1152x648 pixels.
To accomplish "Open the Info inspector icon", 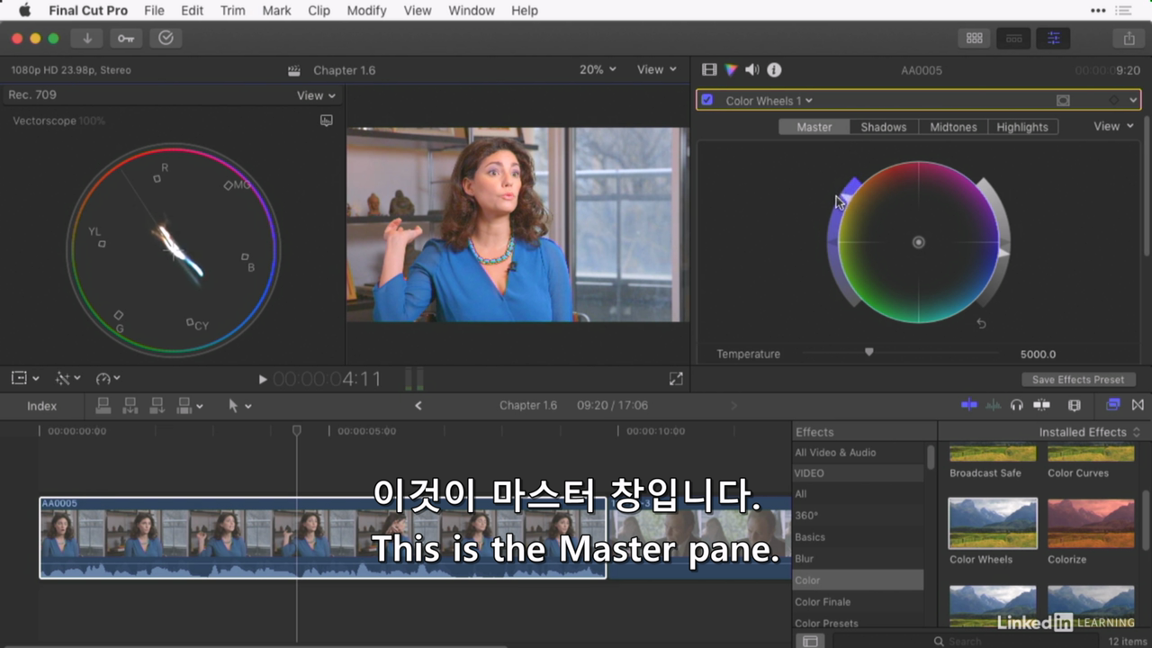I will (x=774, y=69).
